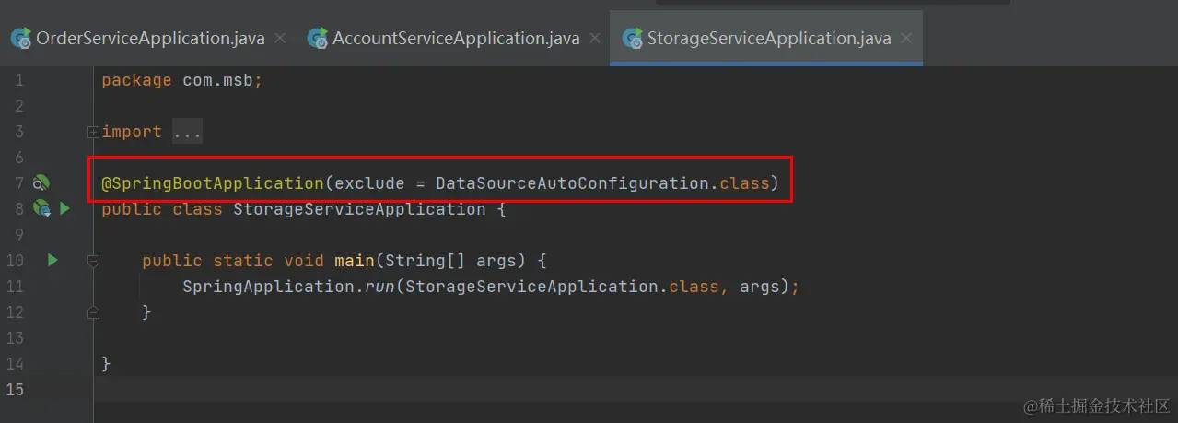The width and height of the screenshot is (1178, 423).
Task: Select the StorageServiceApplication.java tab
Action: 767,39
